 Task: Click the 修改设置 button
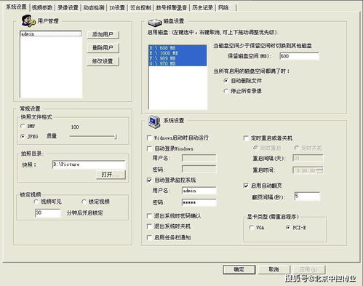[103, 61]
